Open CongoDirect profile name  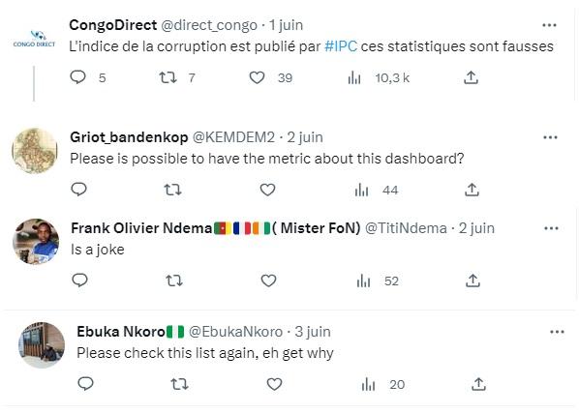(x=113, y=25)
